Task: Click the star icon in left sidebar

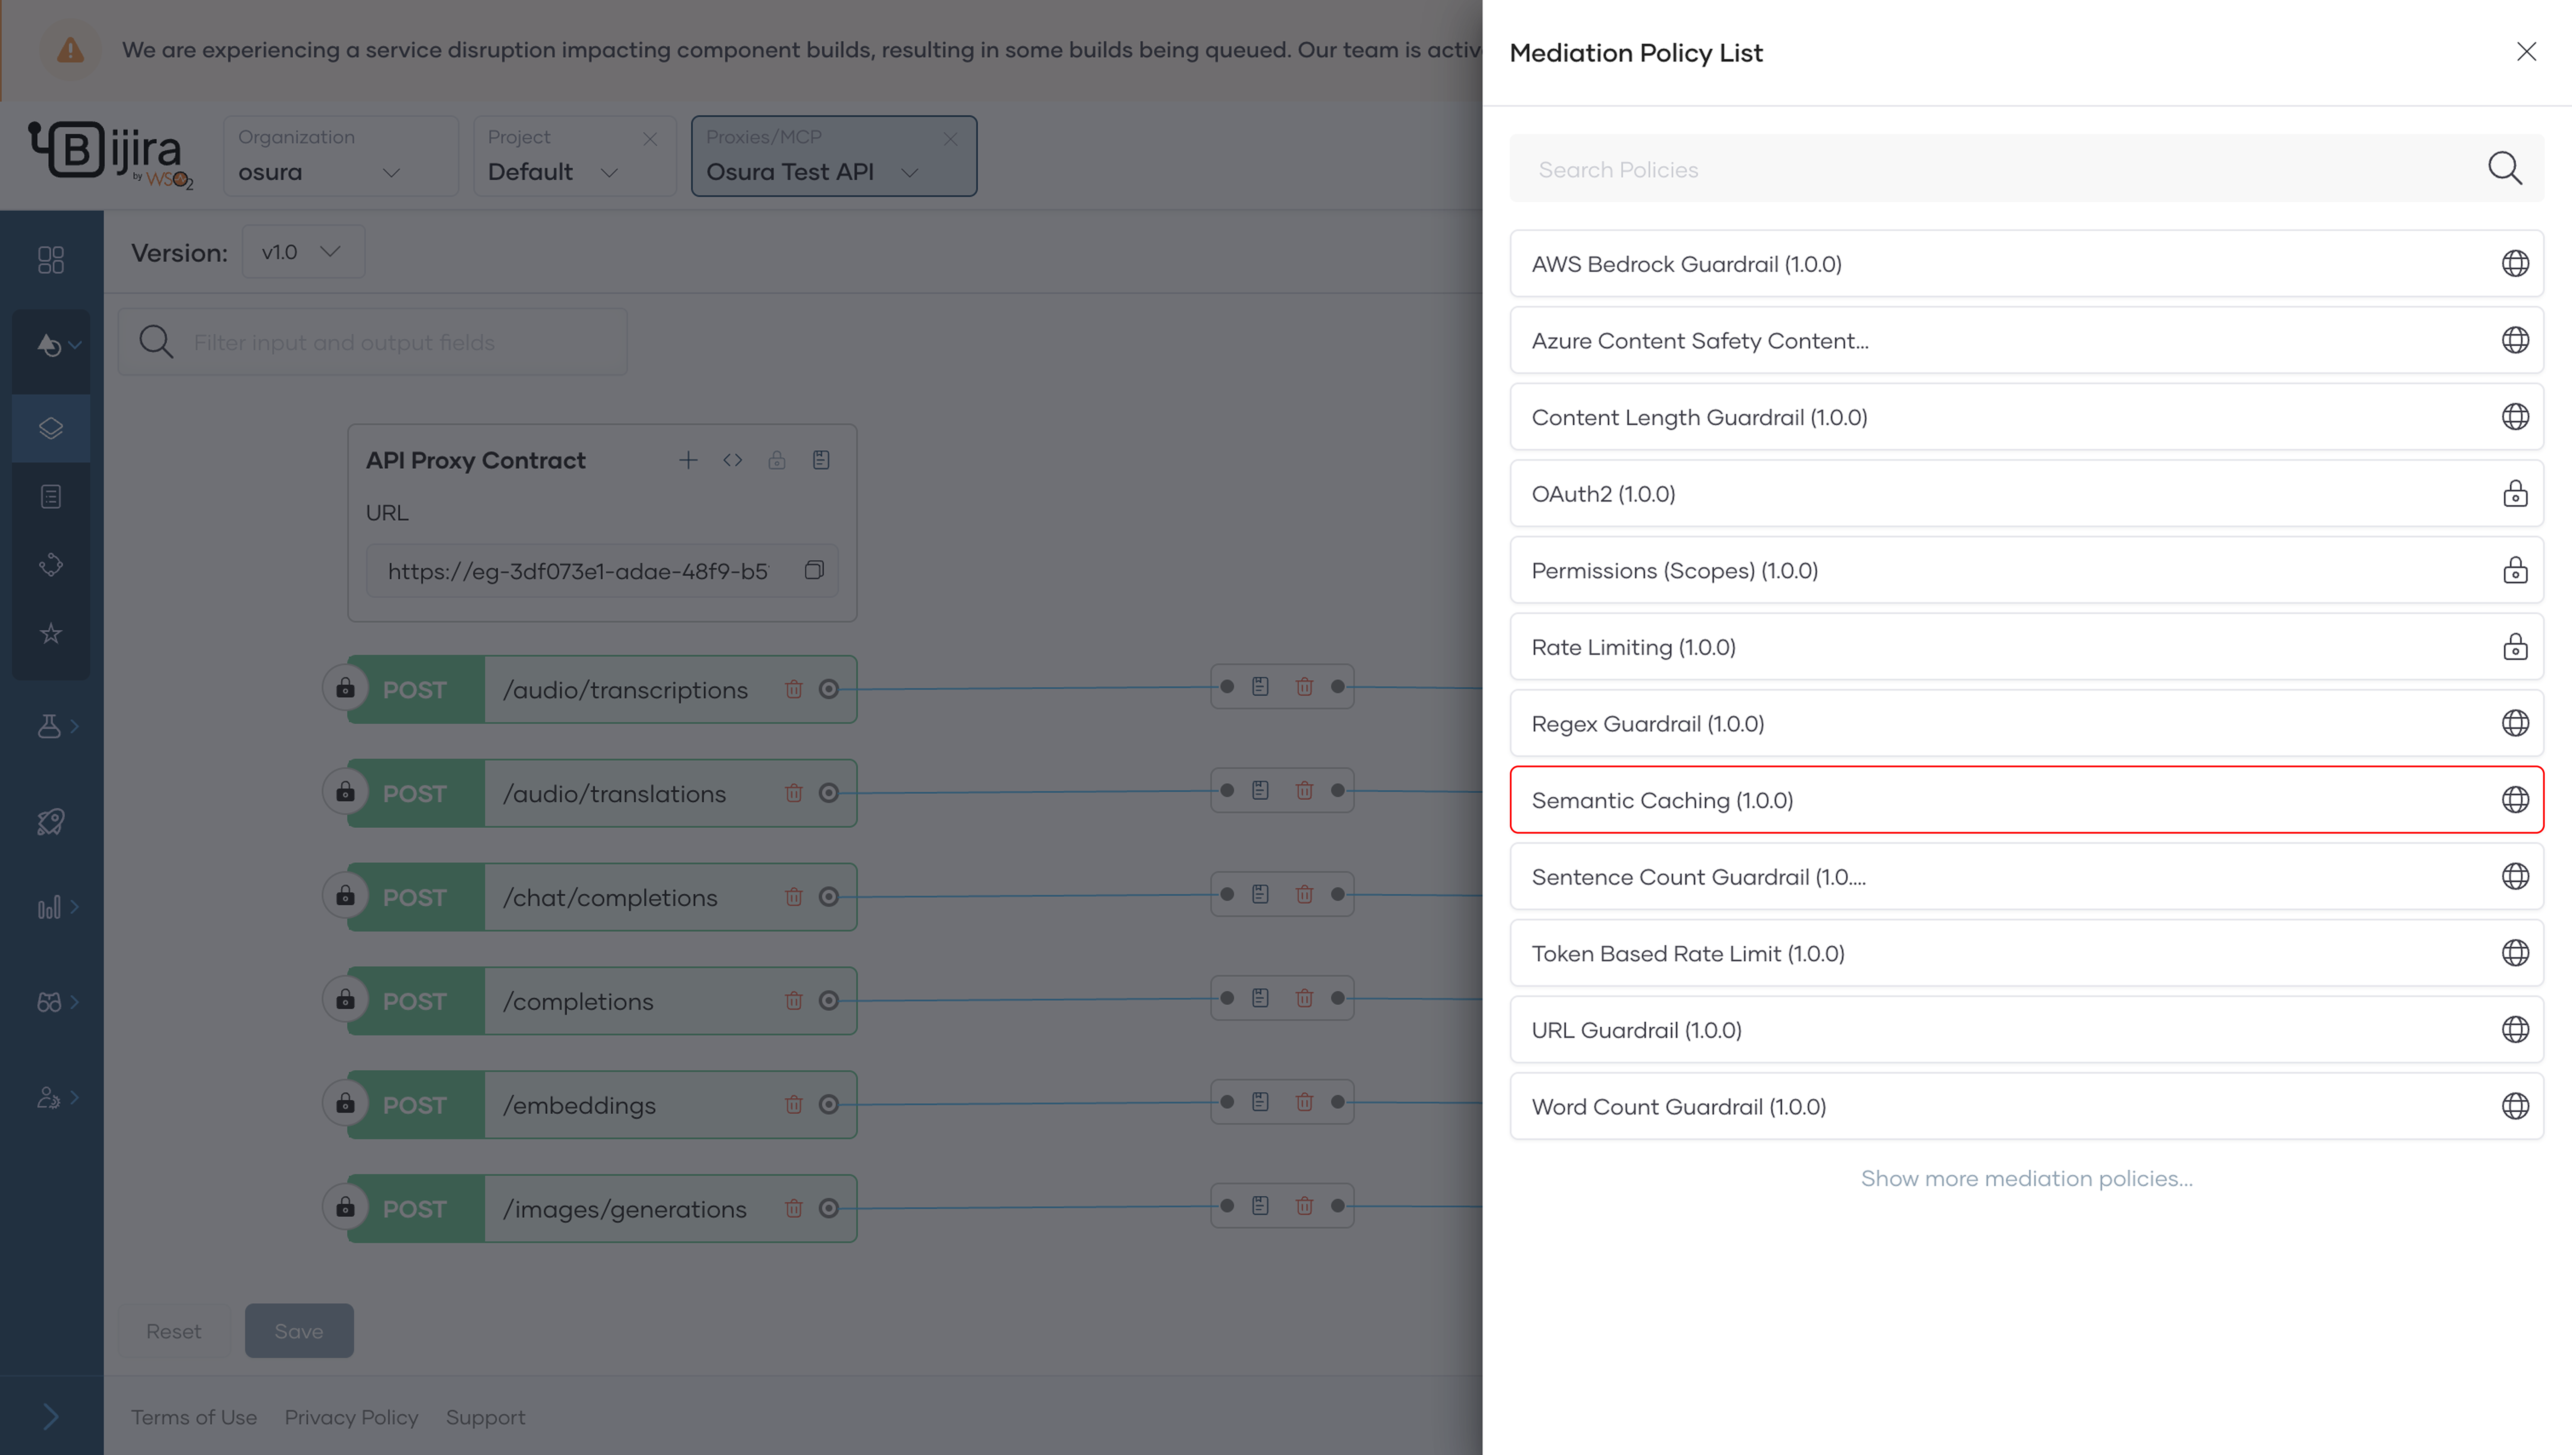Action: coord(50,634)
